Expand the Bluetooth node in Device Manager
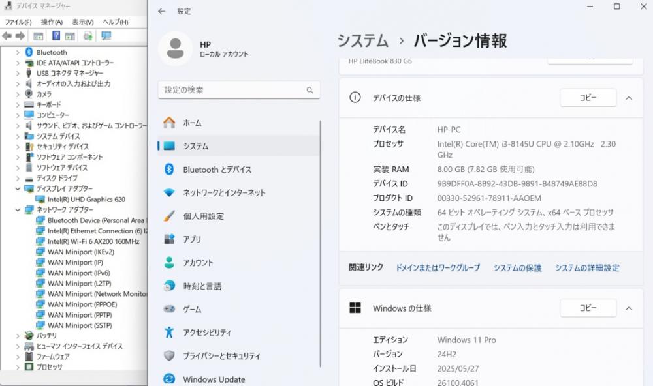This screenshot has width=653, height=386. 18,52
